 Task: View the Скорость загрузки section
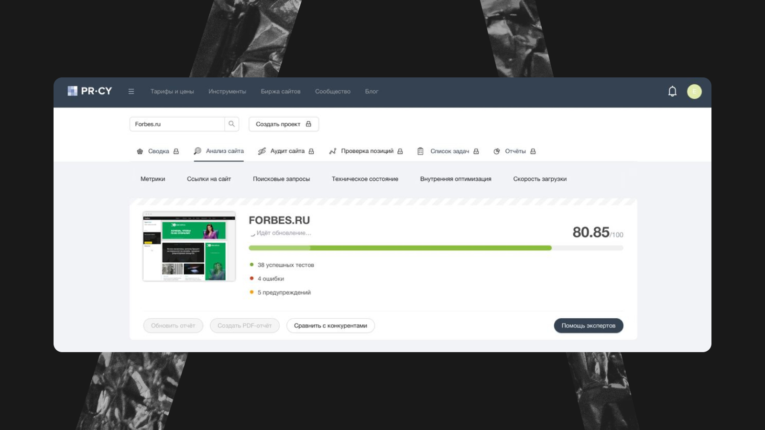pyautogui.click(x=540, y=179)
